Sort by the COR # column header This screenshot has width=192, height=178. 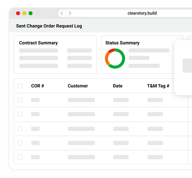tap(38, 86)
